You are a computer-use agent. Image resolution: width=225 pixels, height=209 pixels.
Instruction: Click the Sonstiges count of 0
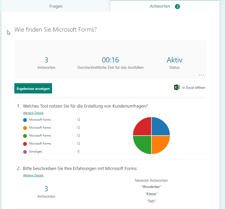(x=78, y=151)
